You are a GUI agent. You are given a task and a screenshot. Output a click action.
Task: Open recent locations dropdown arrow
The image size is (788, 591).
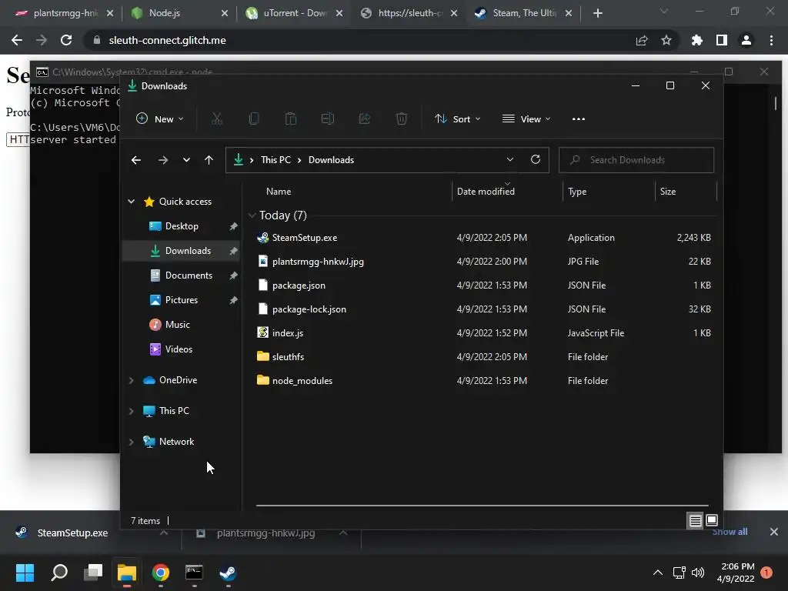tap(186, 160)
